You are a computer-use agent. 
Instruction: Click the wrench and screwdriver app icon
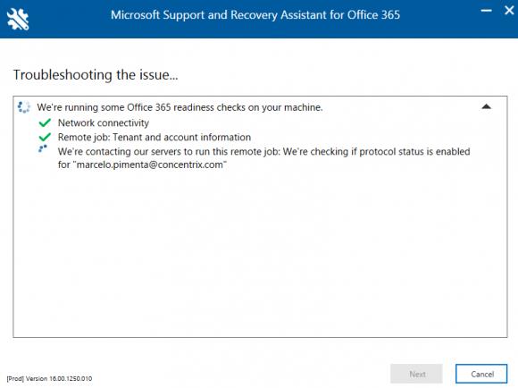point(18,19)
